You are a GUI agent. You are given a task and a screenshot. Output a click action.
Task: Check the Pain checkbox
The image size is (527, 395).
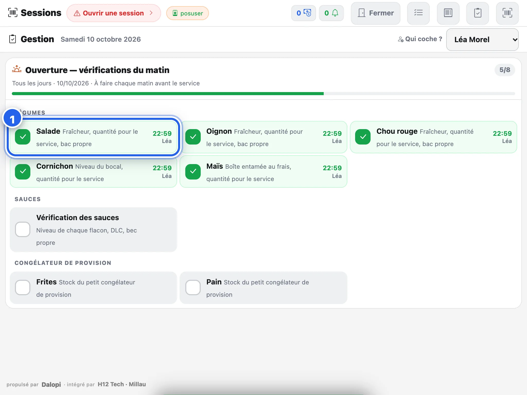click(193, 288)
